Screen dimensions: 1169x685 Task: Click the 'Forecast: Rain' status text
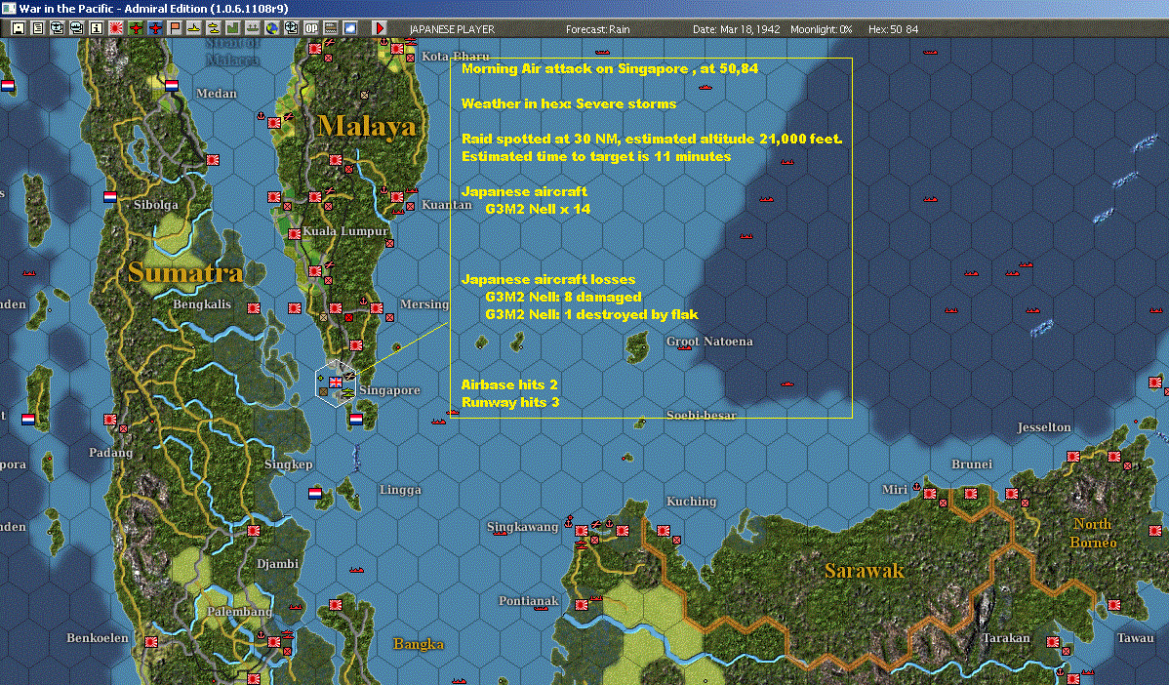597,29
